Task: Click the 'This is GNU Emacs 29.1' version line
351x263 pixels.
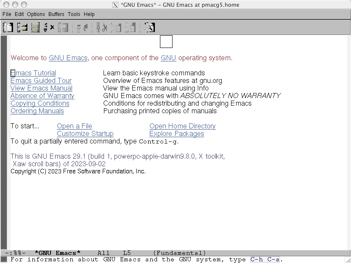Action: (x=117, y=156)
